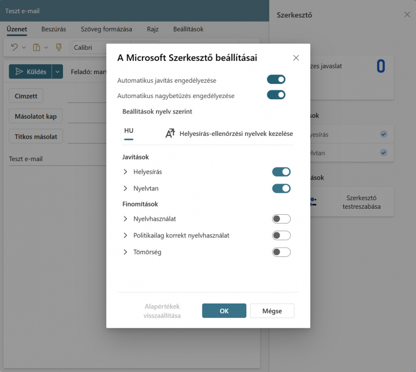Click the Beállítások nyelv szerint heading
Screen dimensions: 416x372
point(157,112)
